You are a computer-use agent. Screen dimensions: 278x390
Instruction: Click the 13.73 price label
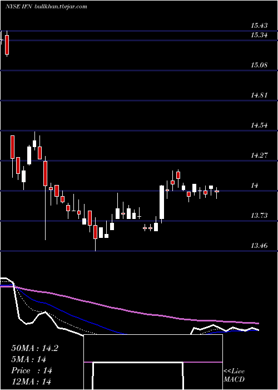(259, 216)
